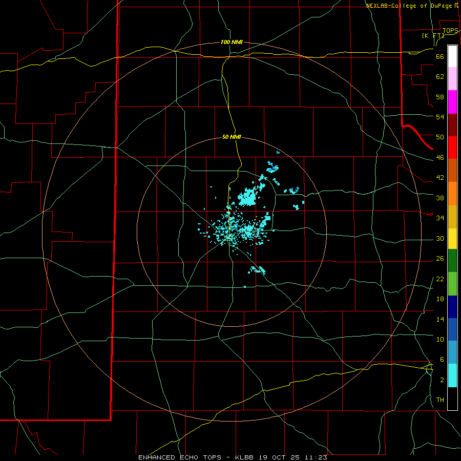461x461 pixels.
Task: Select the gold swatch on the color scale
Action: tap(452, 217)
